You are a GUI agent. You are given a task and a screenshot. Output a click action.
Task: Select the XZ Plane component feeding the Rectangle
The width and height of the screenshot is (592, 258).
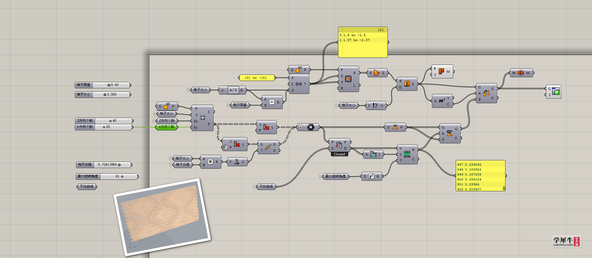299,70
